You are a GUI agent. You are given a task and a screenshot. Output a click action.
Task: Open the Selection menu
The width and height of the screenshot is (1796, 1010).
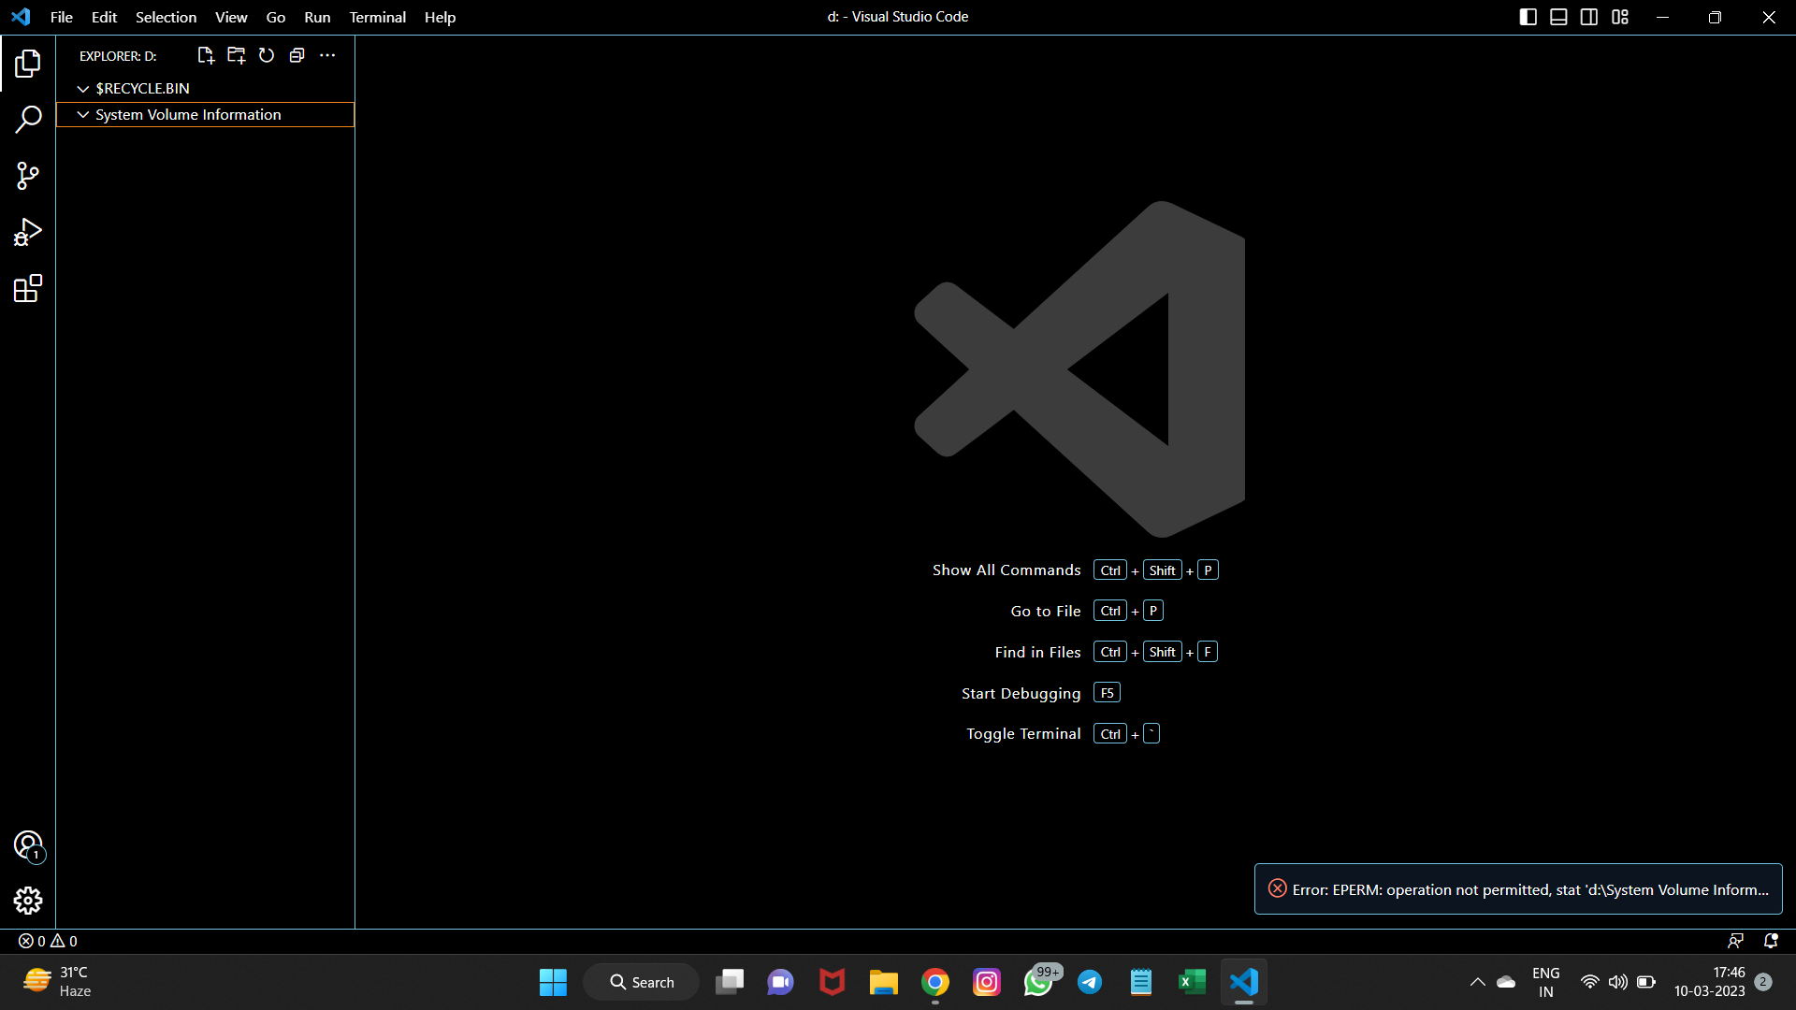(166, 17)
